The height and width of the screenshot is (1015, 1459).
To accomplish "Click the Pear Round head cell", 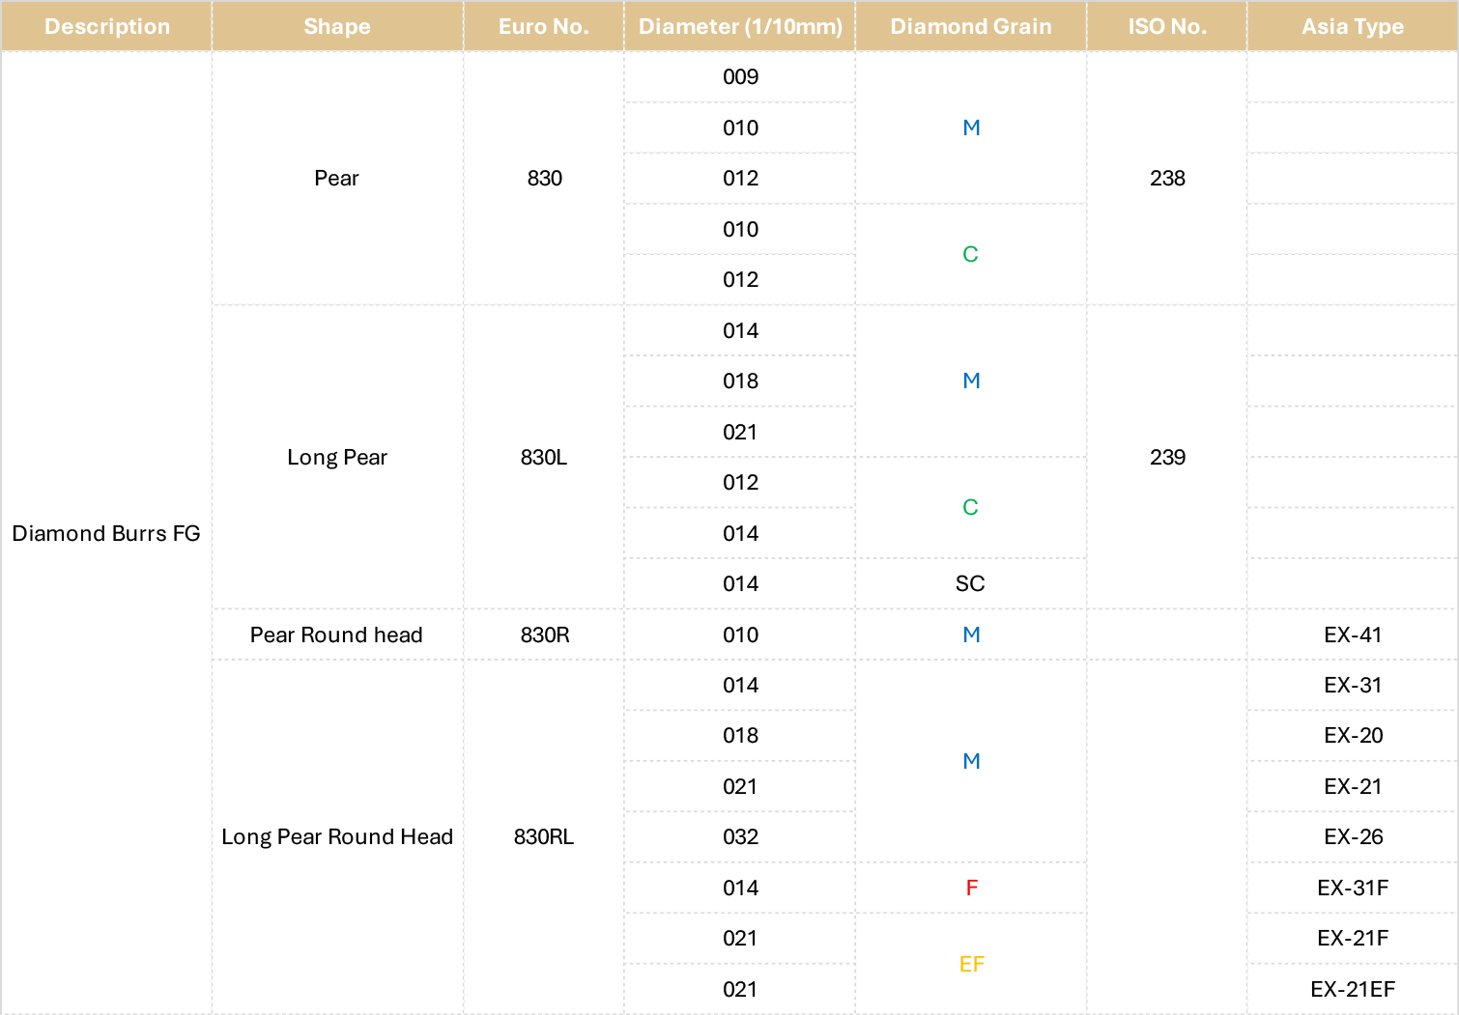I will (x=337, y=634).
